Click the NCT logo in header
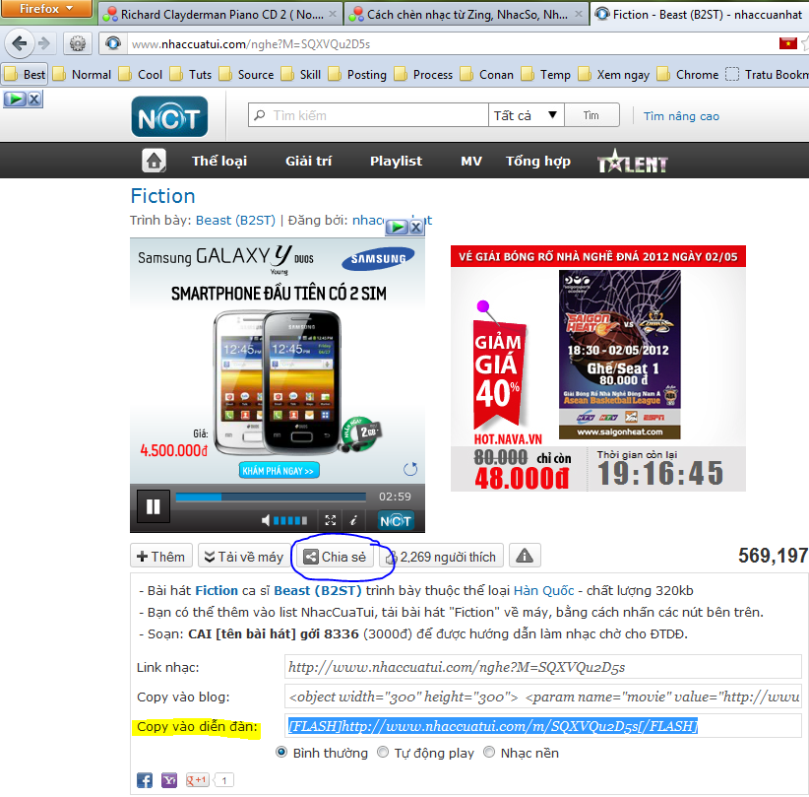Image resolution: width=809 pixels, height=797 pixels. click(x=169, y=116)
